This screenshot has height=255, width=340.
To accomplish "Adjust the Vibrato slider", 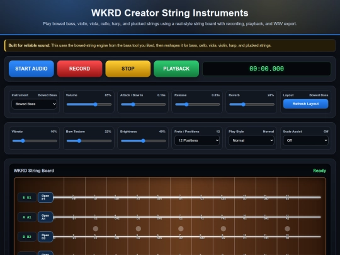I will tap(35, 141).
